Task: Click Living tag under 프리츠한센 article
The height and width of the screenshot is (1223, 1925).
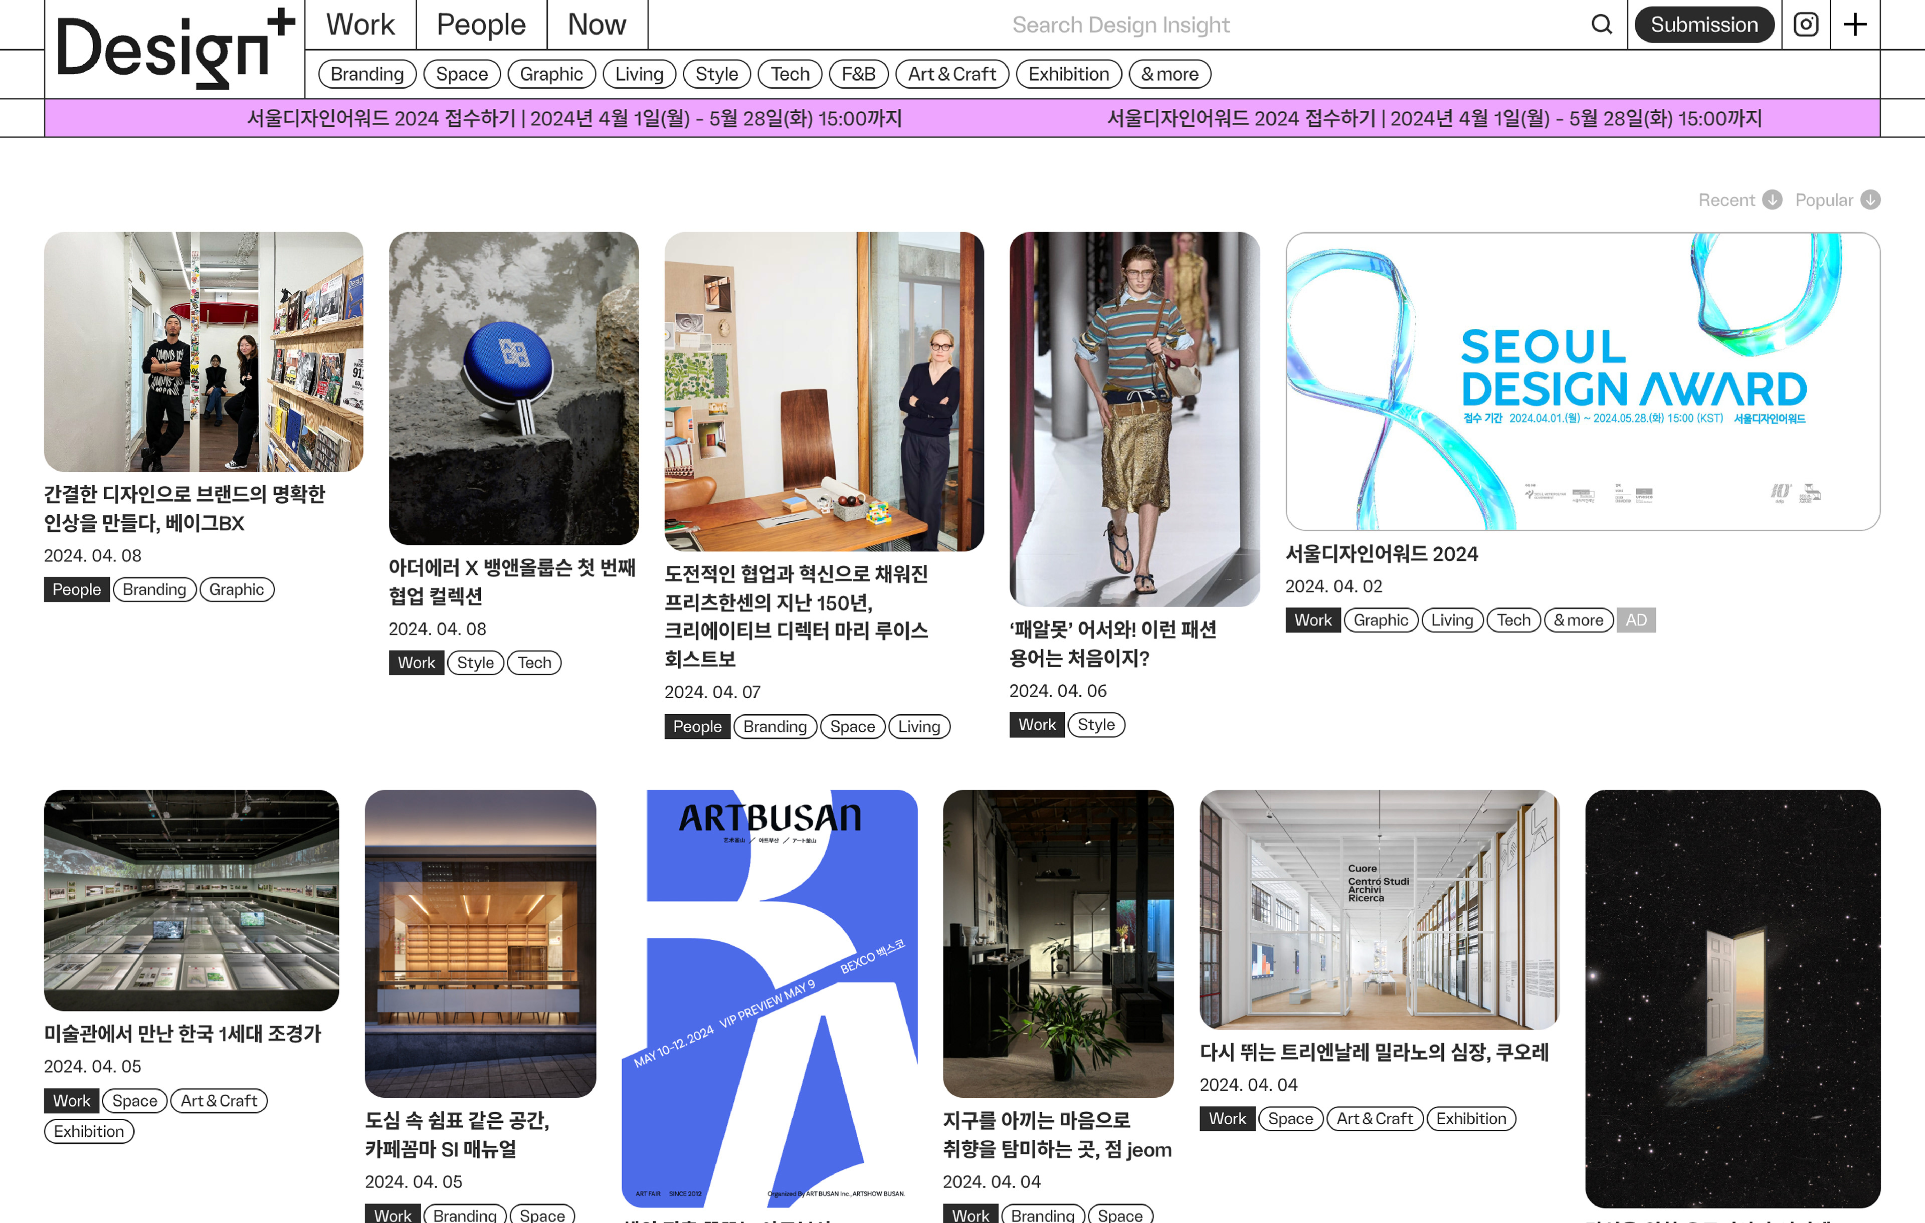Action: click(919, 727)
